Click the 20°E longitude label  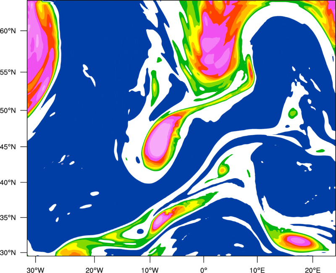click(312, 270)
